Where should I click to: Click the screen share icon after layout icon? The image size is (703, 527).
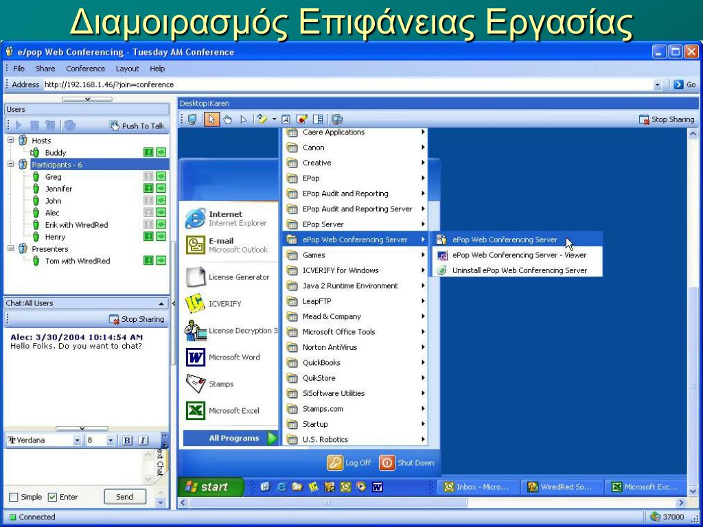[337, 119]
